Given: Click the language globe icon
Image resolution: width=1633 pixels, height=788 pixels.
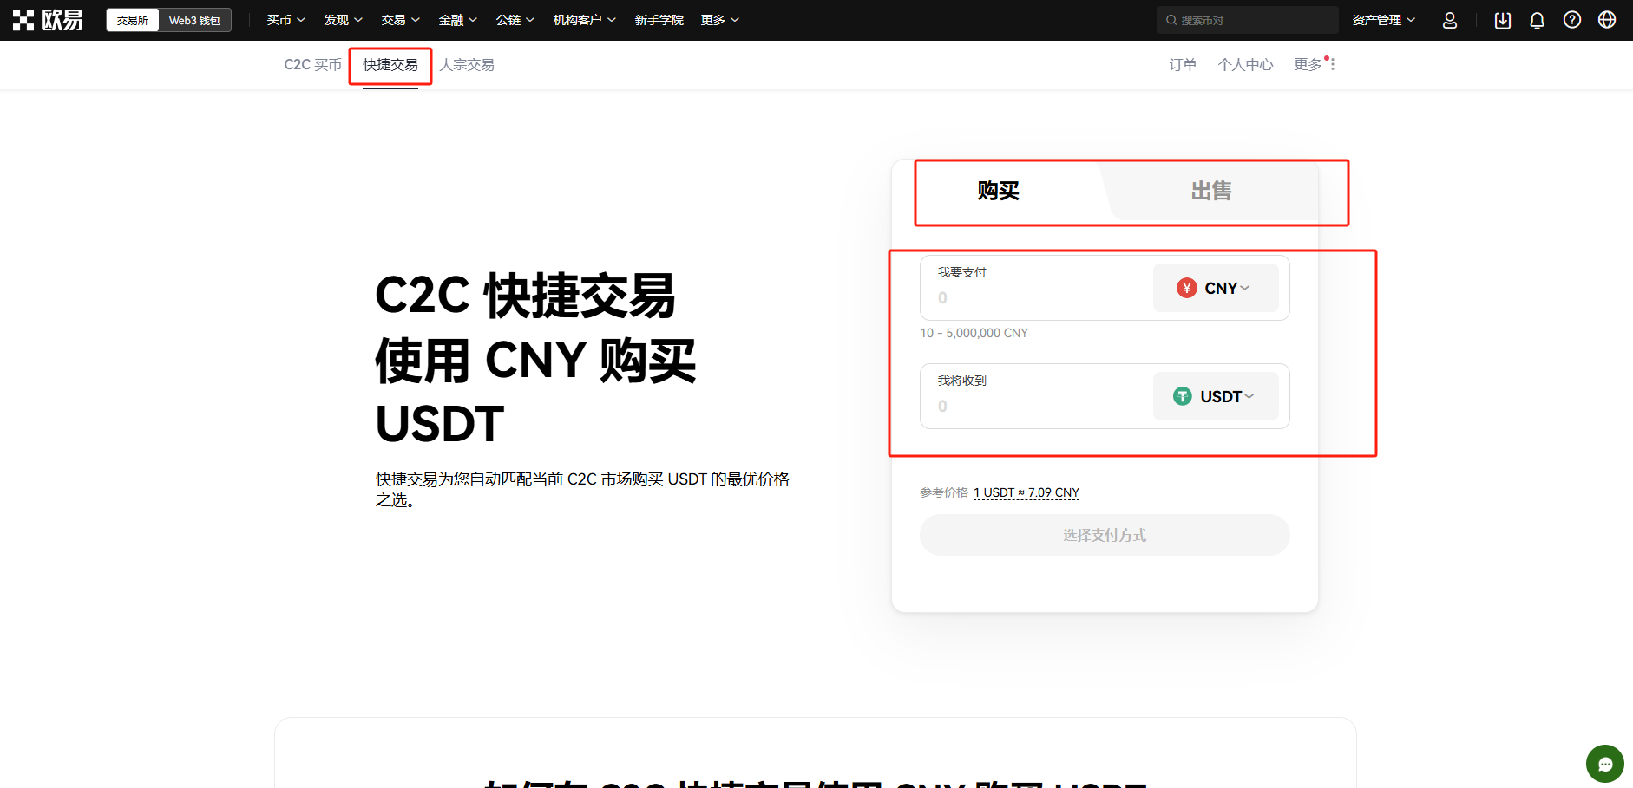Looking at the screenshot, I should click(x=1607, y=20).
